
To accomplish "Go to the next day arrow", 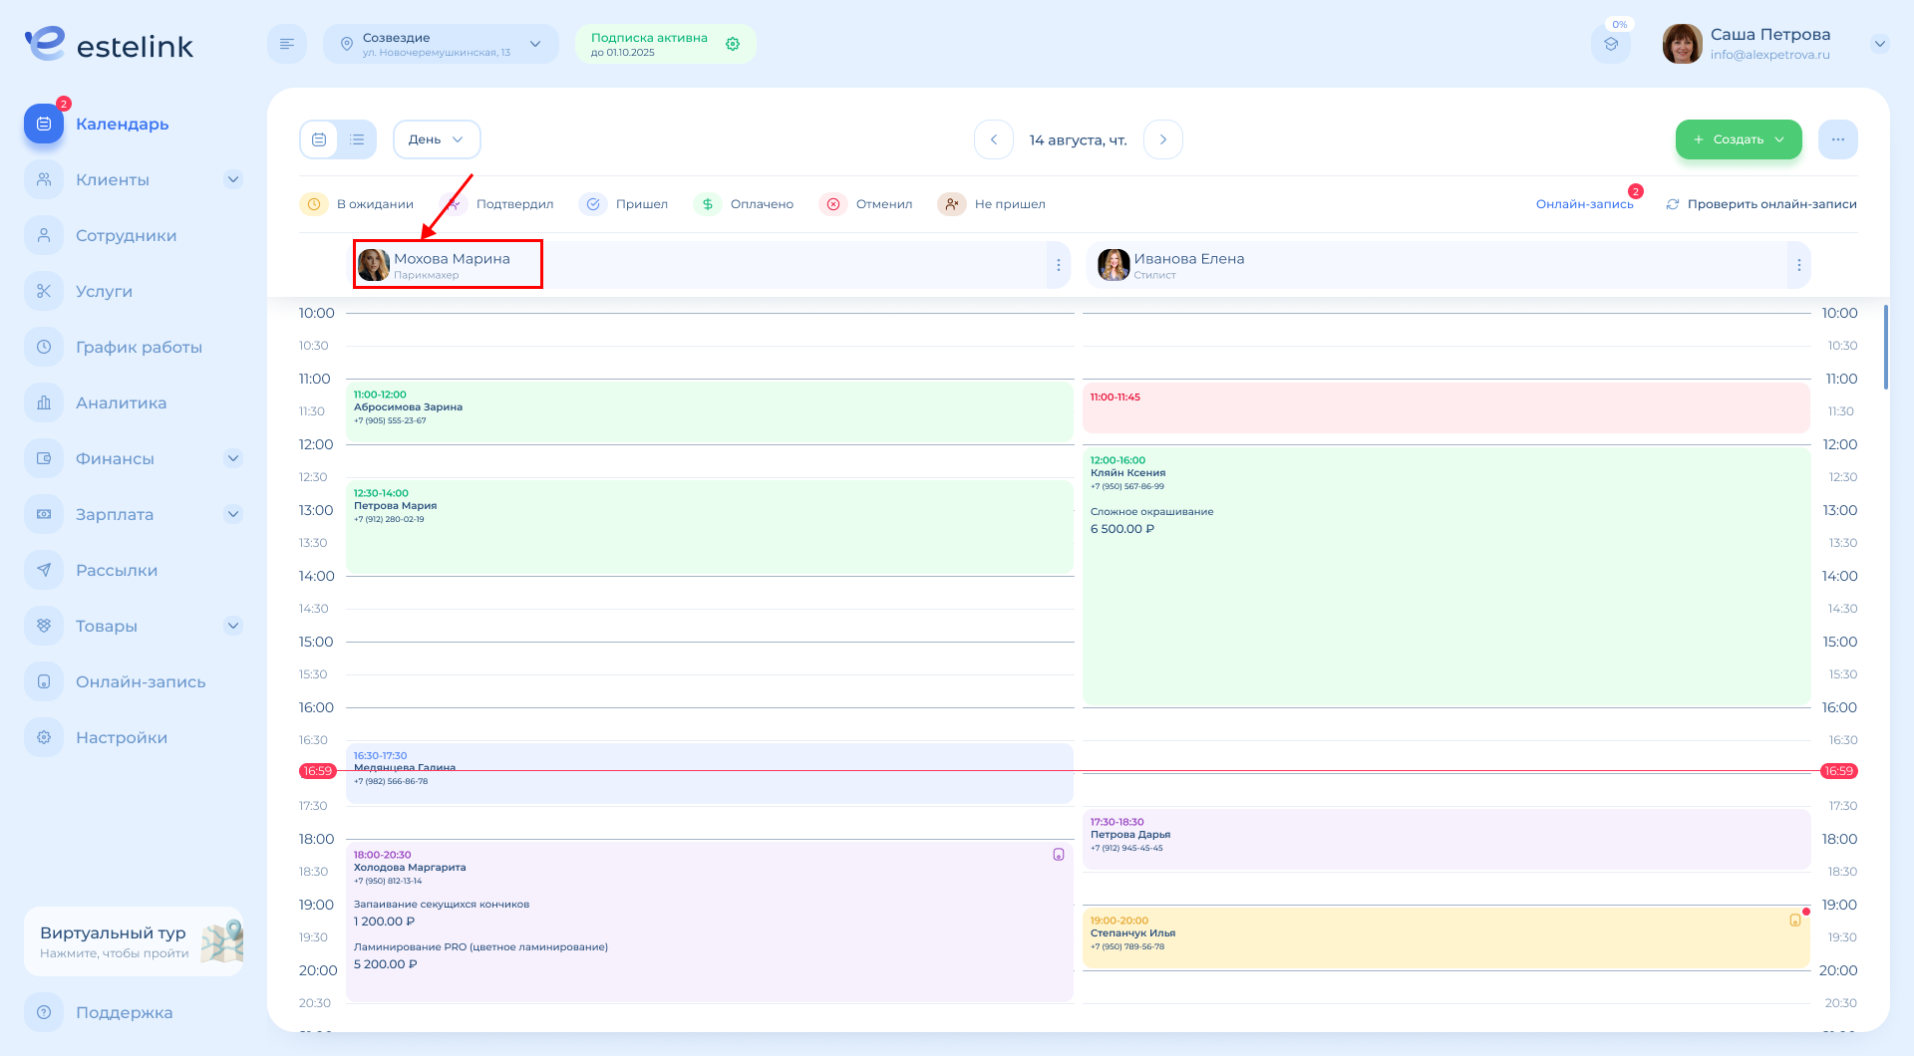I will click(x=1162, y=139).
